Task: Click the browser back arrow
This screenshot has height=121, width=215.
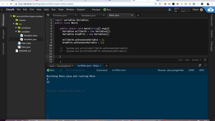Action: (x=3, y=4)
